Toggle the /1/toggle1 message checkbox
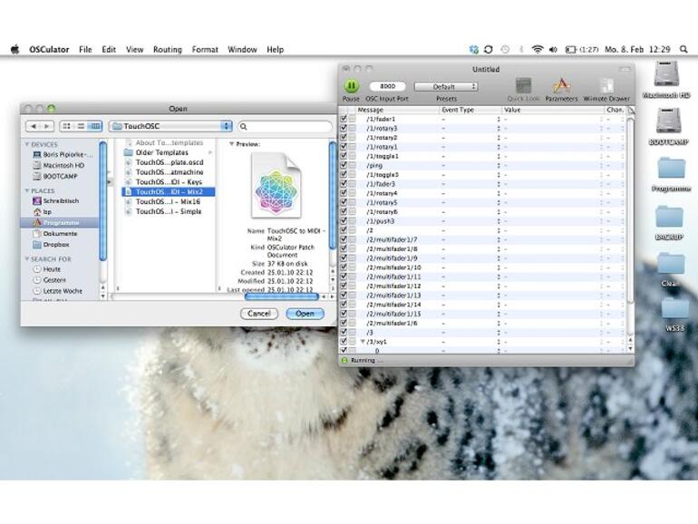 [344, 156]
